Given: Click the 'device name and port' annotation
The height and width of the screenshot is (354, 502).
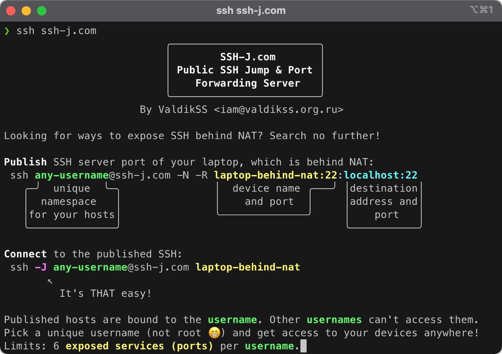Looking at the screenshot, I should tap(266, 195).
